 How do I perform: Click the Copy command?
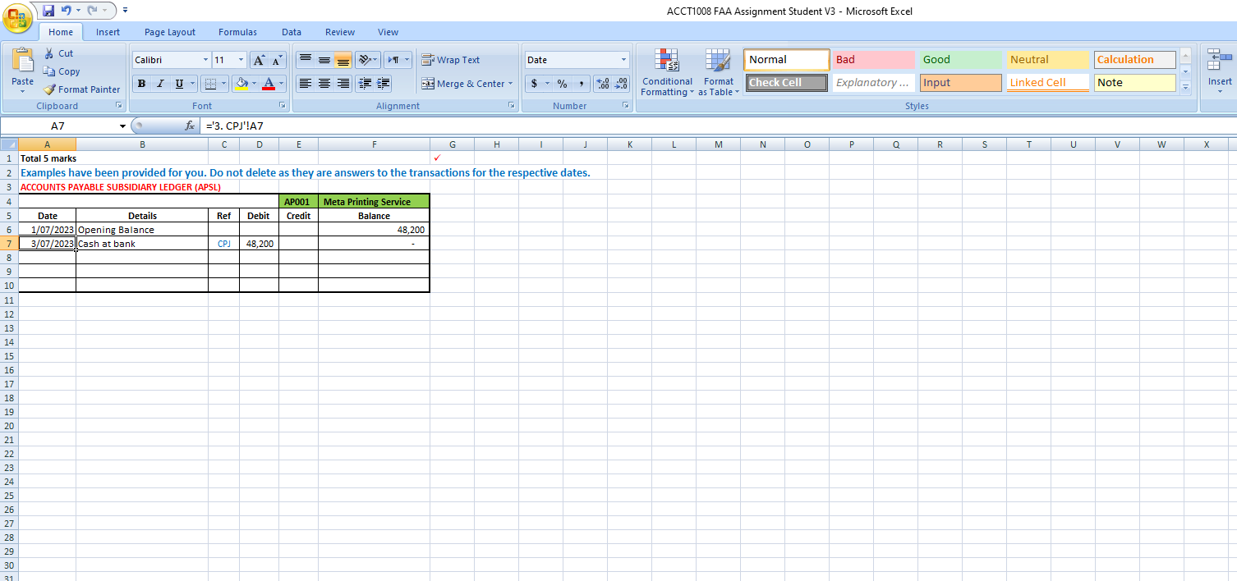(62, 71)
